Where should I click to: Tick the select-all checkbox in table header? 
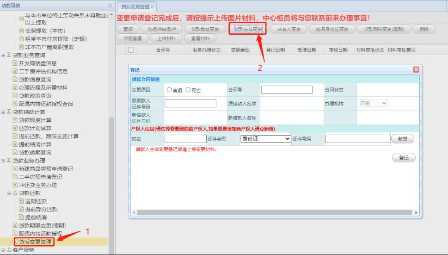tap(131, 50)
